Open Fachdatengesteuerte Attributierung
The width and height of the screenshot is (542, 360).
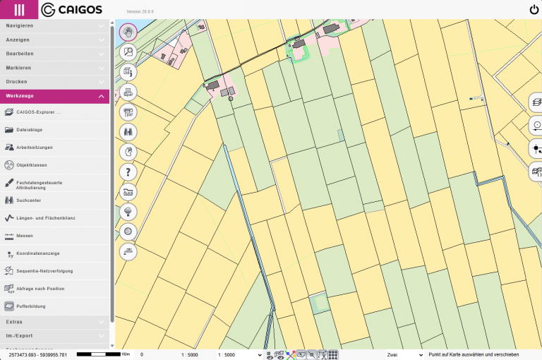point(54,184)
